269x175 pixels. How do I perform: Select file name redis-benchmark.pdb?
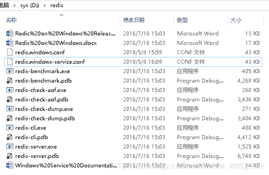click(x=43, y=80)
